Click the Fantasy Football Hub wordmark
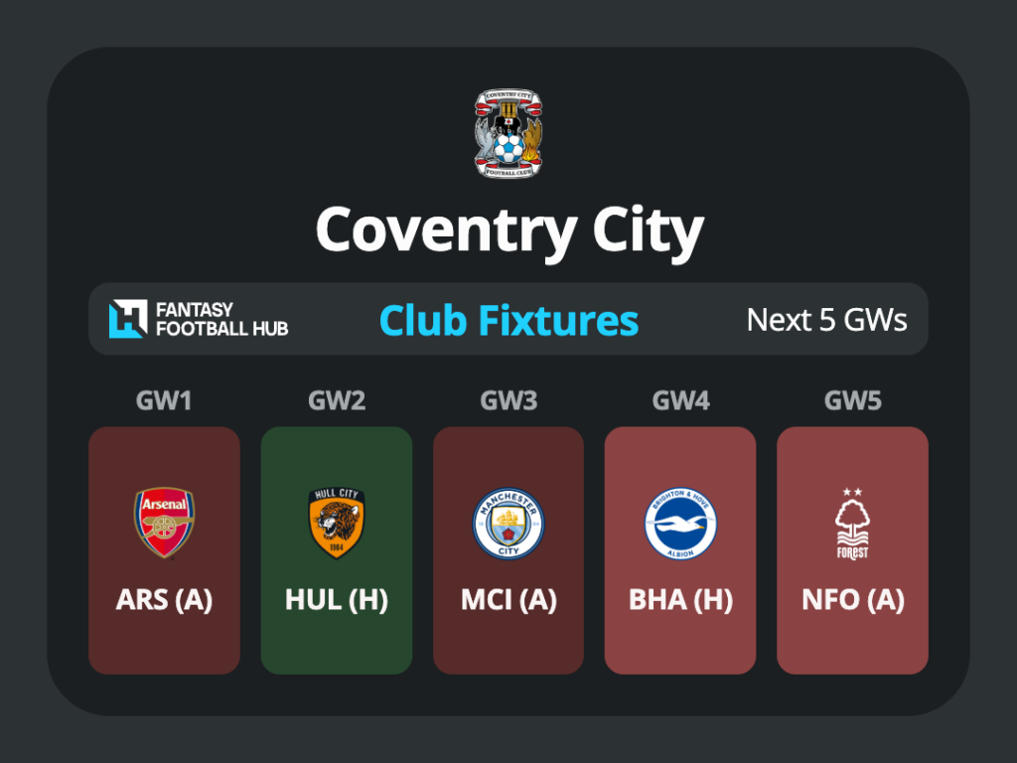The image size is (1017, 763). point(221,319)
